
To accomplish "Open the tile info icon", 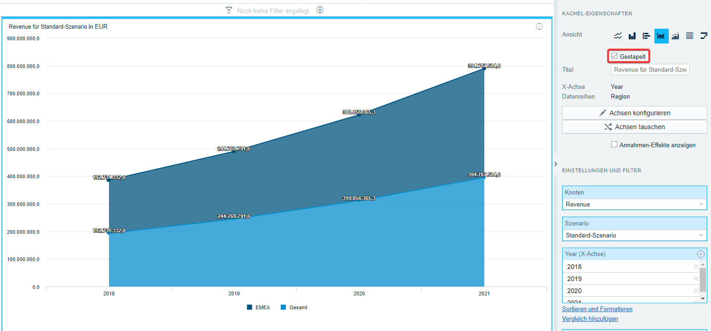I will (539, 26).
